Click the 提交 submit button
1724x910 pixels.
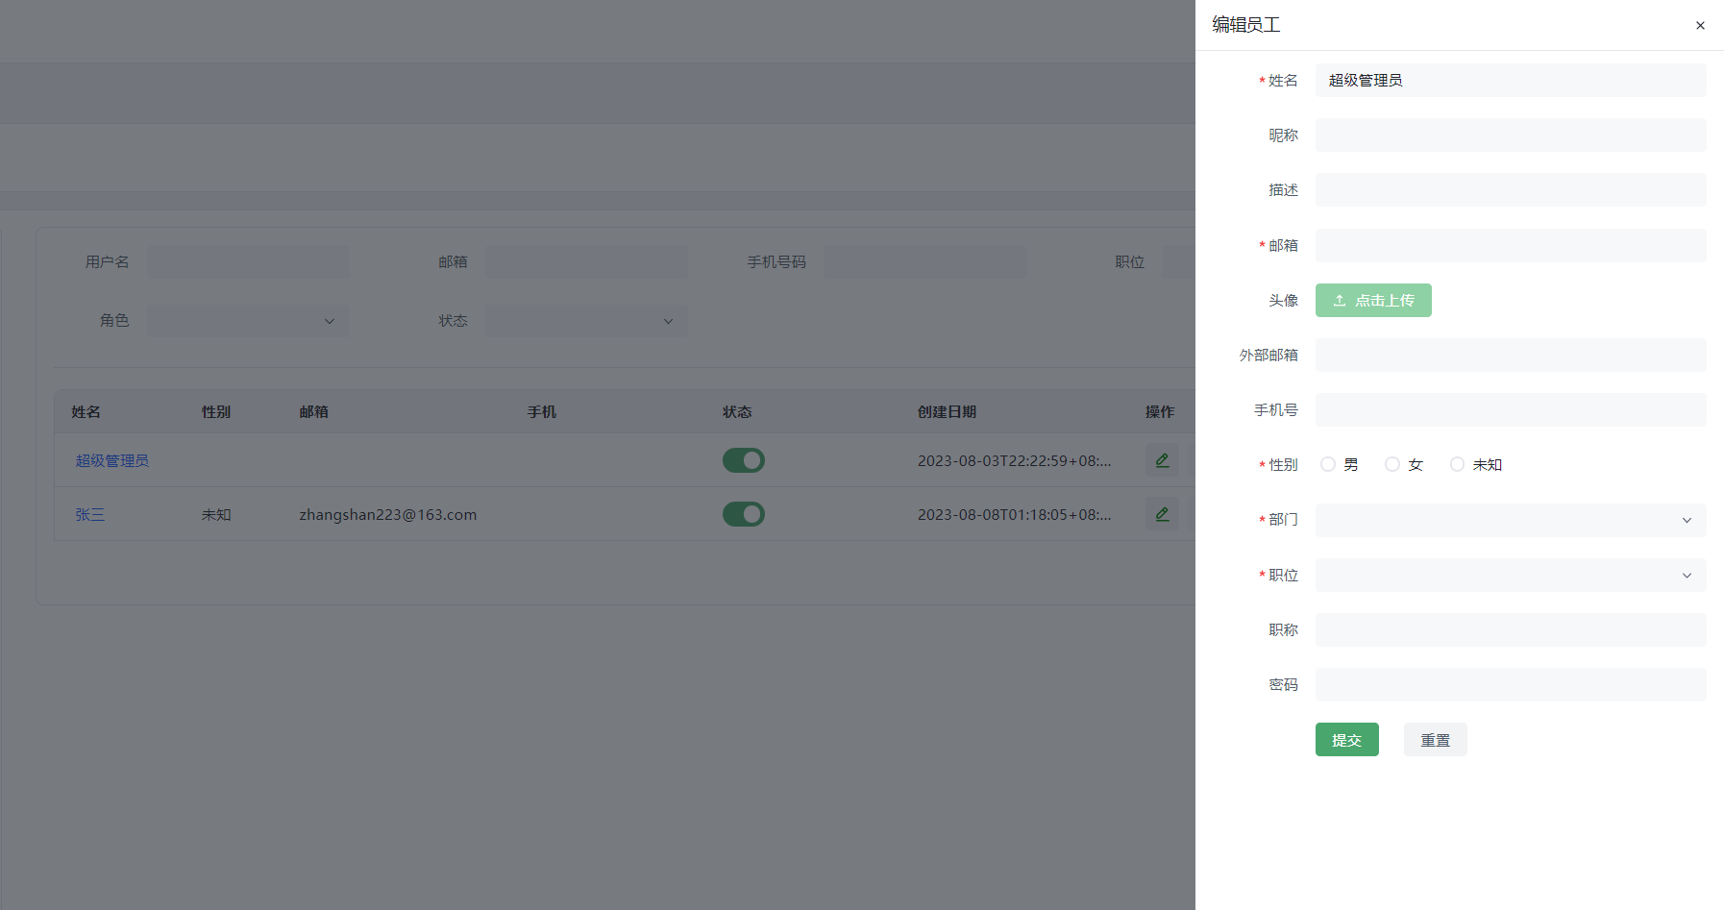(1346, 740)
